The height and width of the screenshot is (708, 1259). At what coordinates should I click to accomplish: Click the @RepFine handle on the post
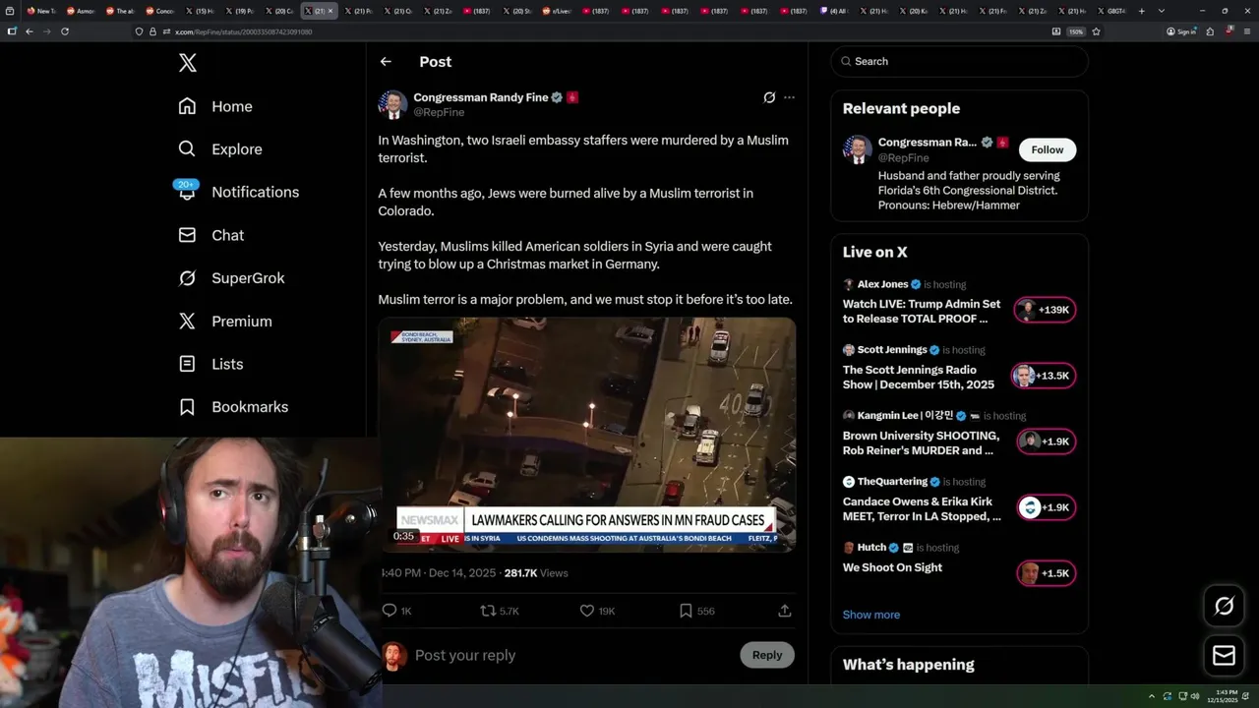439,112
